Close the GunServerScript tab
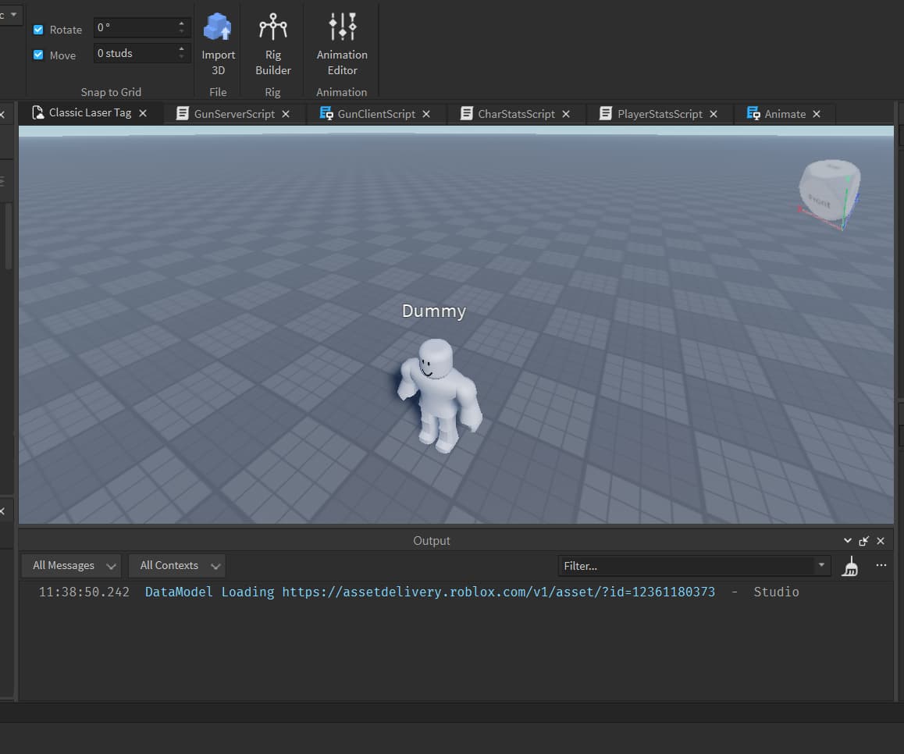This screenshot has height=754, width=904. 286,114
